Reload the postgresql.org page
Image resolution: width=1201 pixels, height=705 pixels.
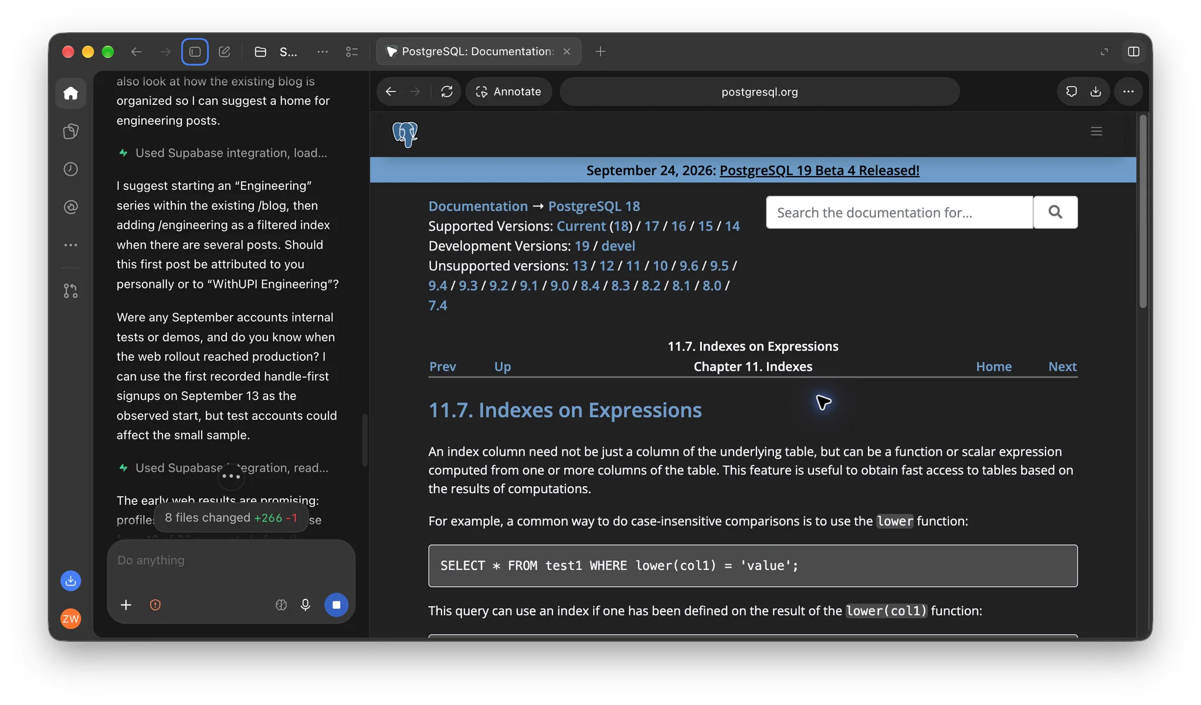(x=447, y=91)
